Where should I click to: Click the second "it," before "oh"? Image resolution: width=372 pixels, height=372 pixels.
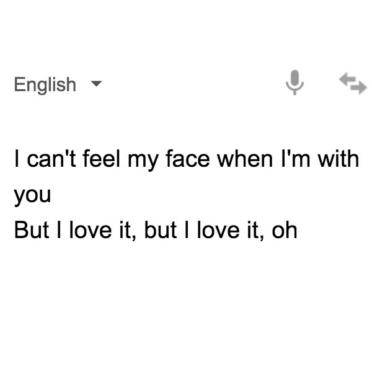(x=255, y=230)
